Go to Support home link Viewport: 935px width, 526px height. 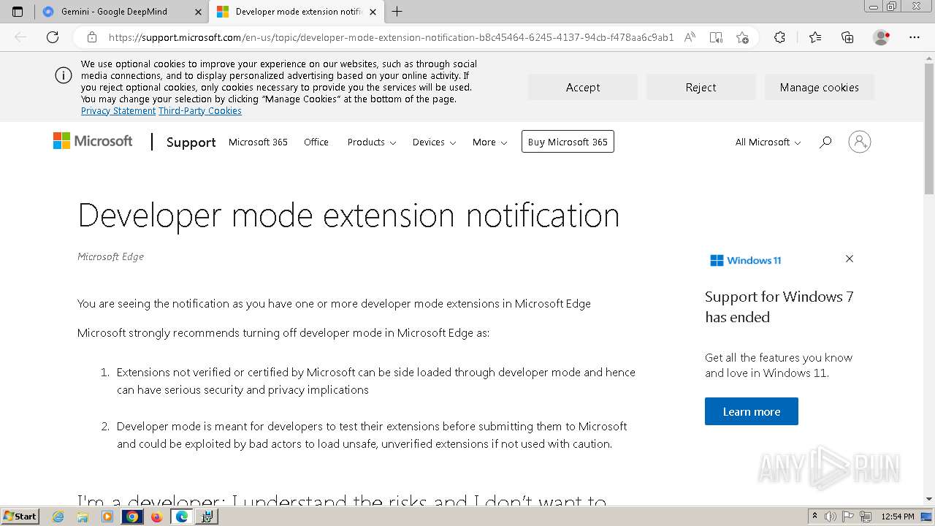pos(191,142)
